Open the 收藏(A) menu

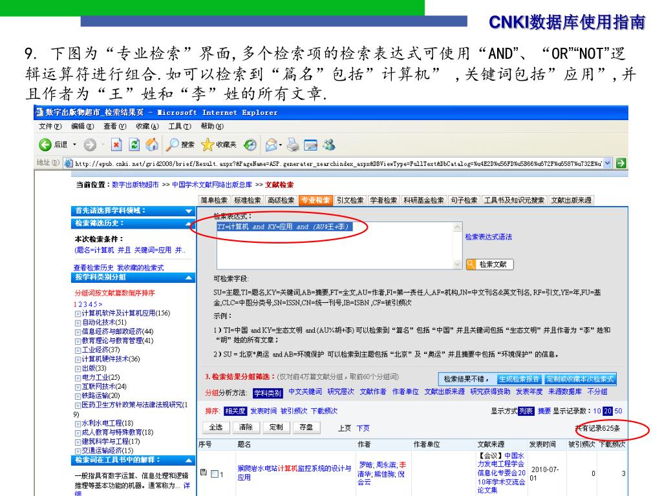[x=147, y=126]
